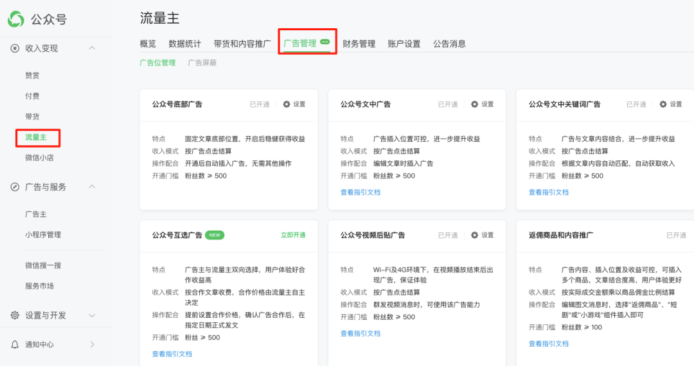
Task: Click 已开通 status on 公众号视频后贴广告 card
Action: point(448,235)
